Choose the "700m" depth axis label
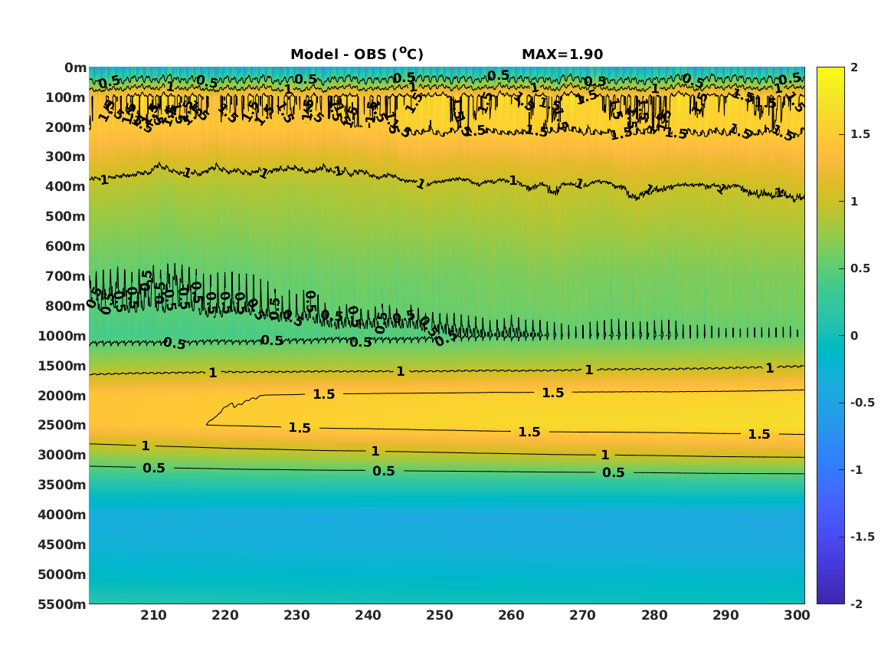 (66, 276)
